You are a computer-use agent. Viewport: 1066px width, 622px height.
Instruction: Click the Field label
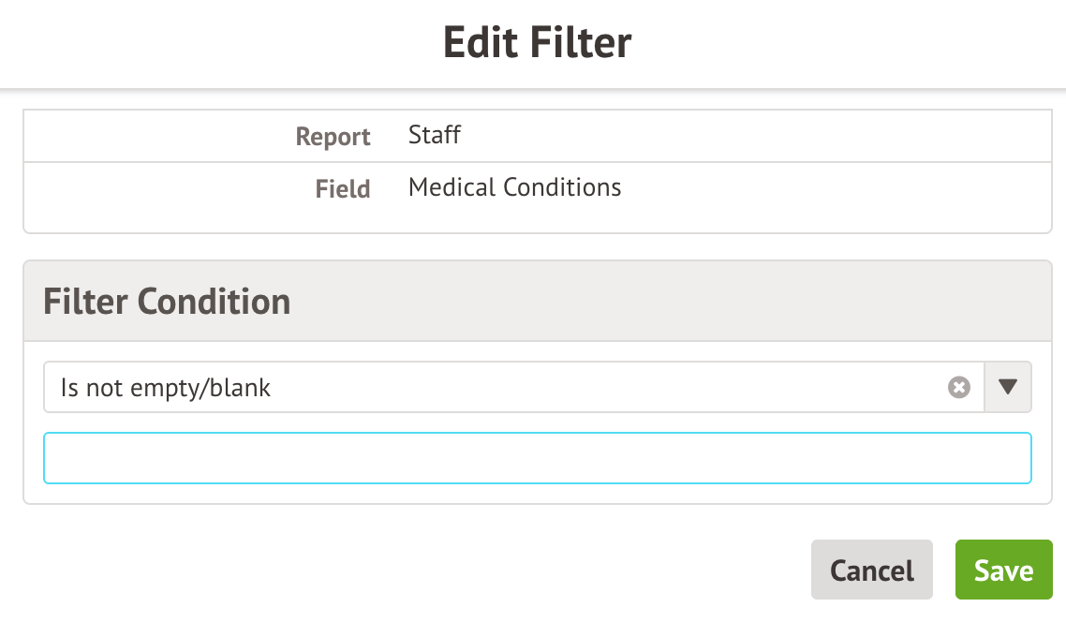coord(342,189)
